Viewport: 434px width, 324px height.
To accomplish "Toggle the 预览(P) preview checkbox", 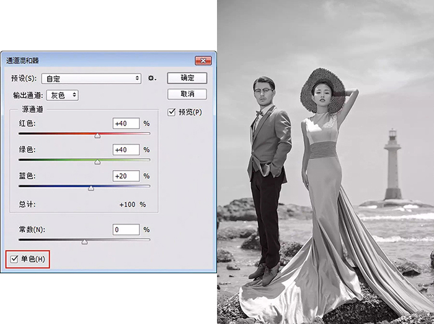I will coord(172,112).
